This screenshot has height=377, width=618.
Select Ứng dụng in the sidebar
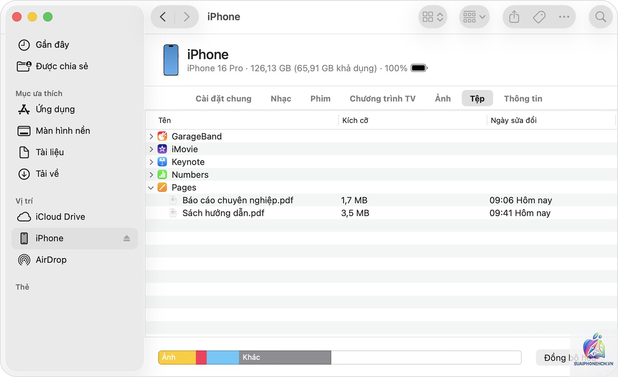(x=46, y=109)
